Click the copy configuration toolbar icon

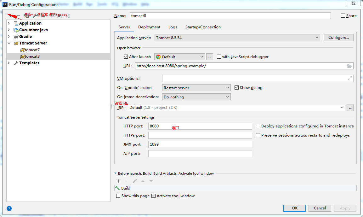pyautogui.click(x=27, y=16)
